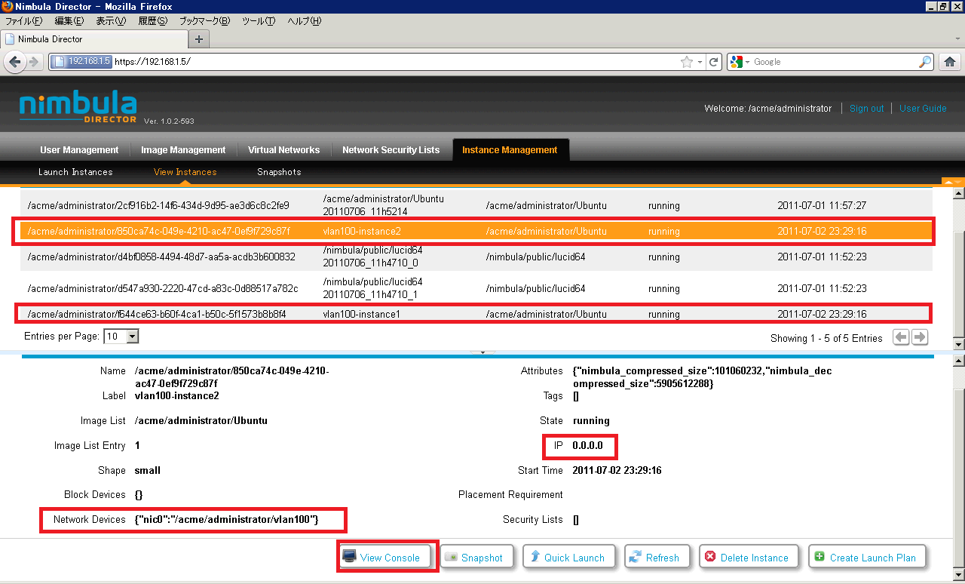Open the Entries per Page dropdown
Screen dimensions: 965x584
click(x=133, y=337)
